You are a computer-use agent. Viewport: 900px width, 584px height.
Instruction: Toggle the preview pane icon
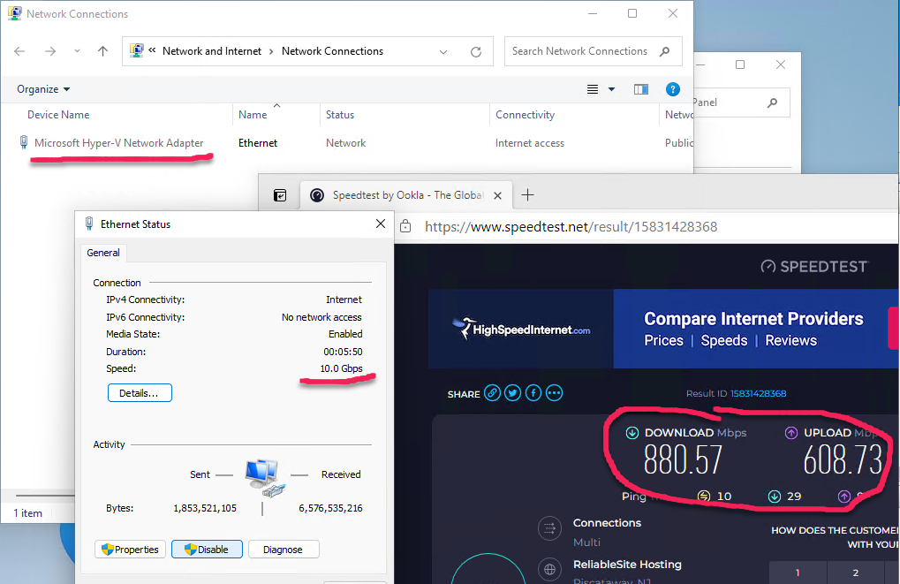pos(641,89)
